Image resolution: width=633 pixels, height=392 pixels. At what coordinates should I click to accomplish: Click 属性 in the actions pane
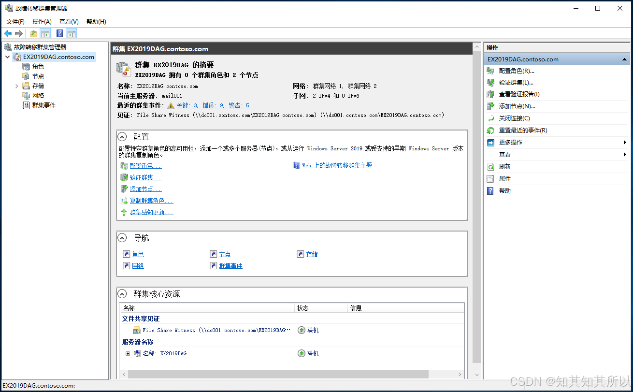[505, 179]
